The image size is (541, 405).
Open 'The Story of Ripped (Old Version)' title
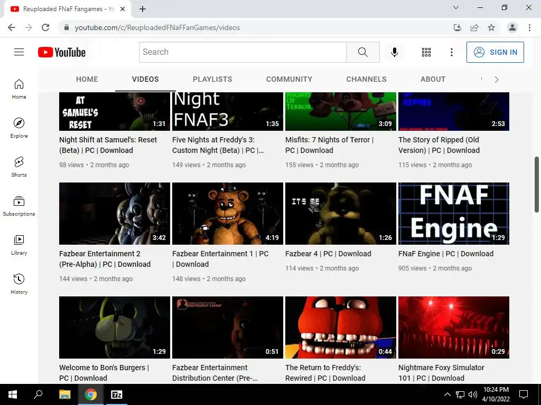coord(439,145)
